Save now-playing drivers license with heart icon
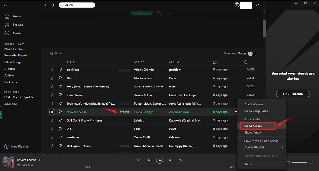The height and width of the screenshot is (171, 319). (x=41, y=160)
